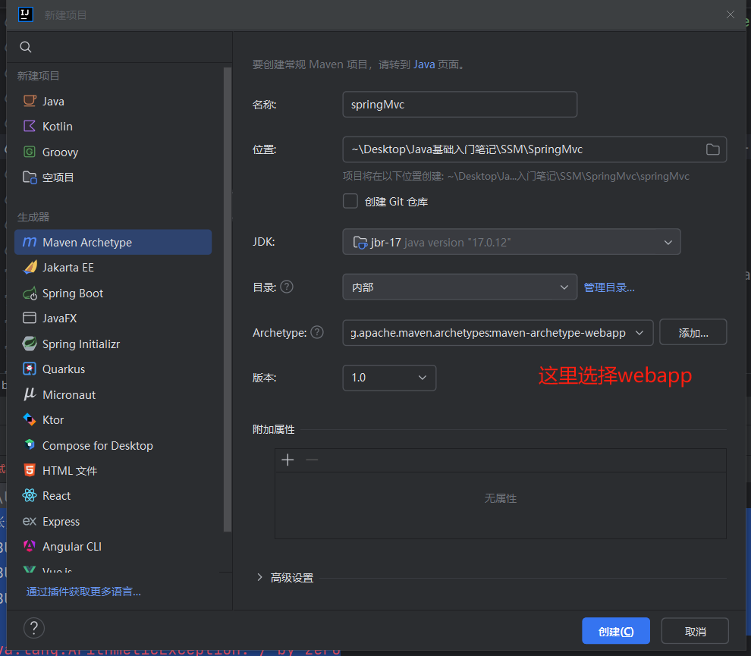Viewport: 751px width, 656px height.
Task: Click help icon next to Archetype label
Action: [317, 332]
